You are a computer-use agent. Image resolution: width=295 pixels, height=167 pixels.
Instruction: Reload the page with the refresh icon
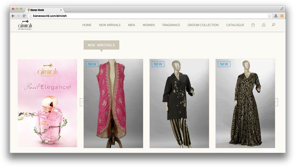click(x=24, y=16)
